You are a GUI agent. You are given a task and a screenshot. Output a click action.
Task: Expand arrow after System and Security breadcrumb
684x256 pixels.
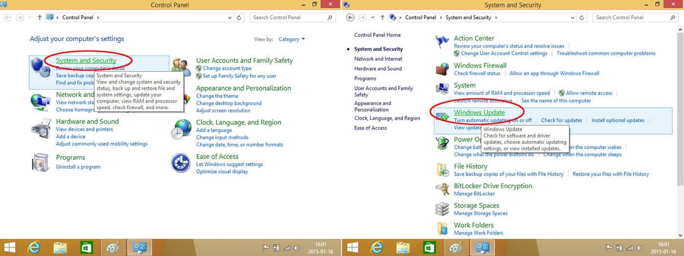[x=496, y=18]
